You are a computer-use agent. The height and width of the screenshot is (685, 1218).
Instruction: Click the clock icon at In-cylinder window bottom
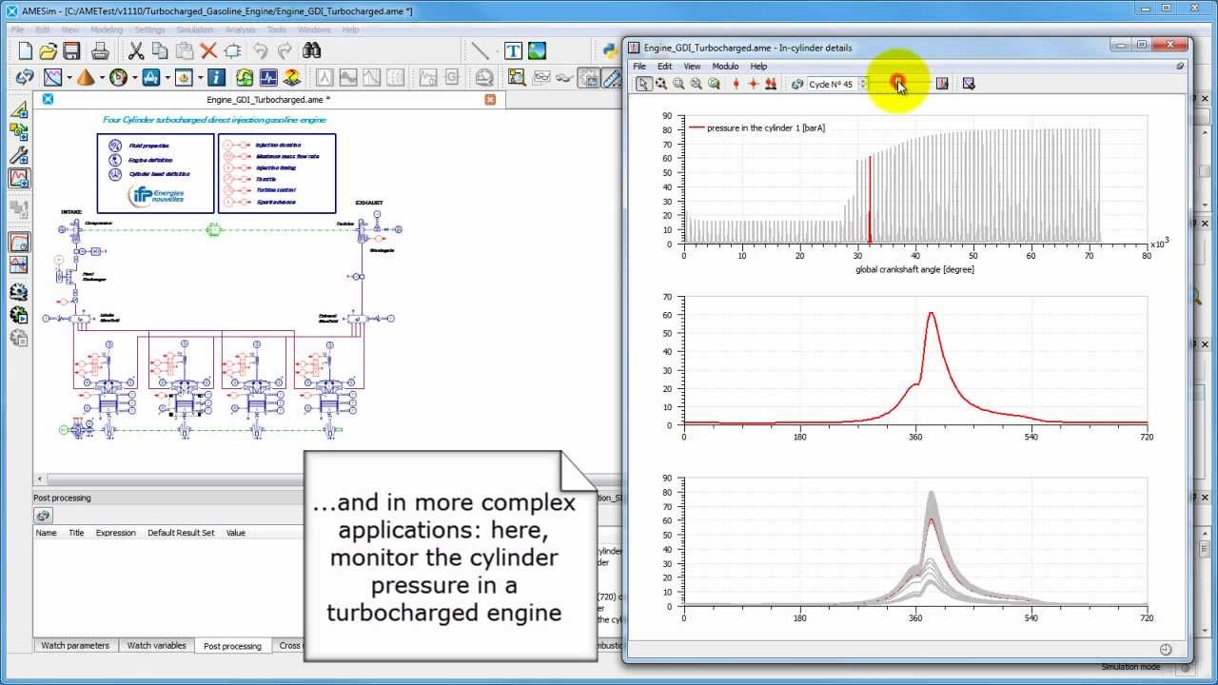pos(1165,650)
